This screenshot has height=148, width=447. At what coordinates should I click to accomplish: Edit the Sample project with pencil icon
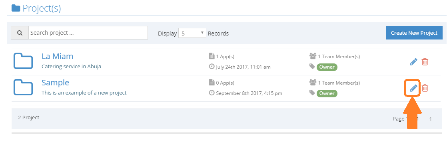point(414,88)
